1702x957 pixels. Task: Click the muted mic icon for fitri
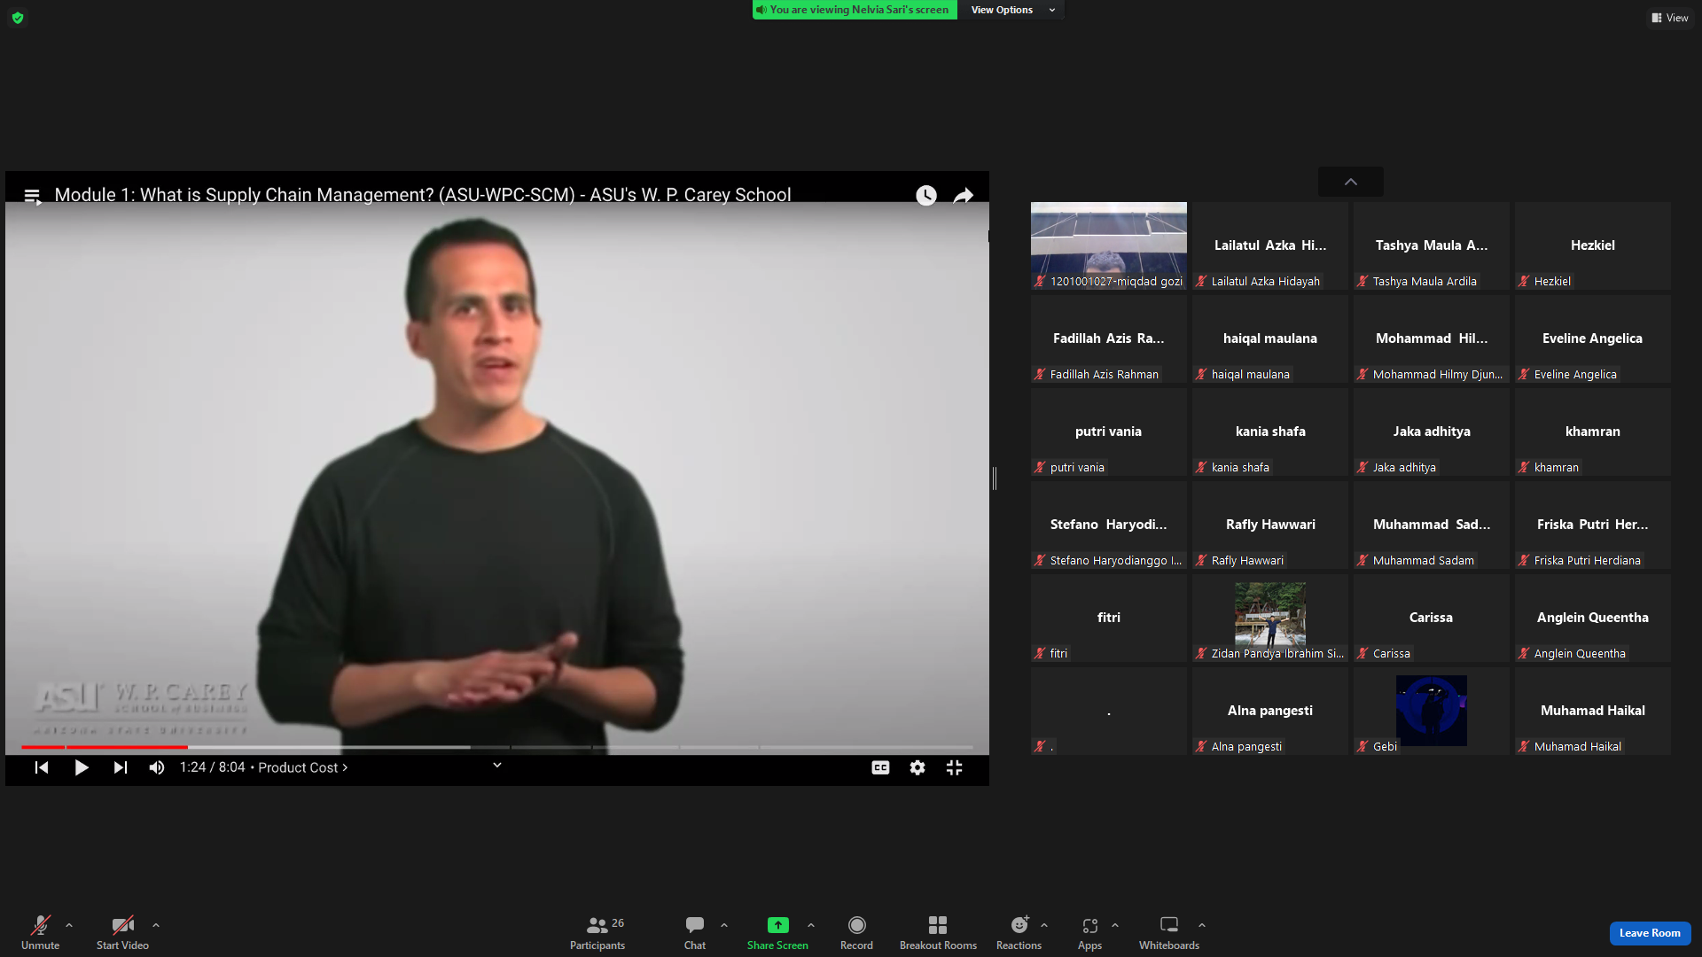pyautogui.click(x=1040, y=653)
